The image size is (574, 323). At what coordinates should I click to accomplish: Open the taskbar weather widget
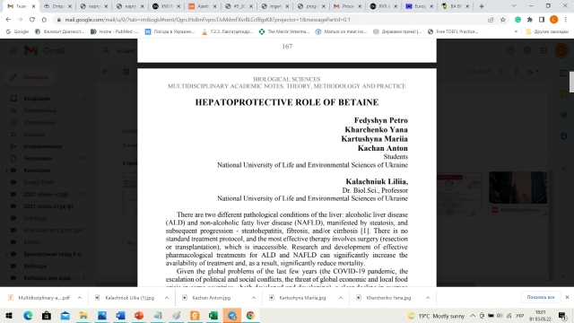pyautogui.click(x=436, y=316)
